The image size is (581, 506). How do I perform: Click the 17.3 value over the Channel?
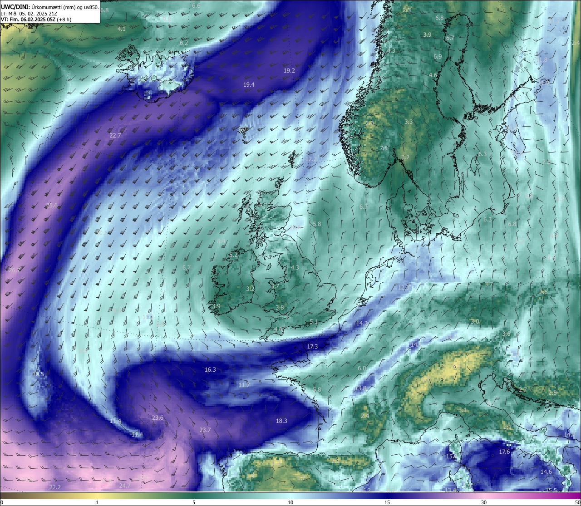click(312, 346)
